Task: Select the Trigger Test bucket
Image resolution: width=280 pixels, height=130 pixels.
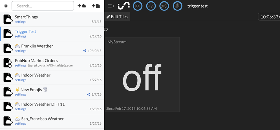Action: pyautogui.click(x=25, y=32)
